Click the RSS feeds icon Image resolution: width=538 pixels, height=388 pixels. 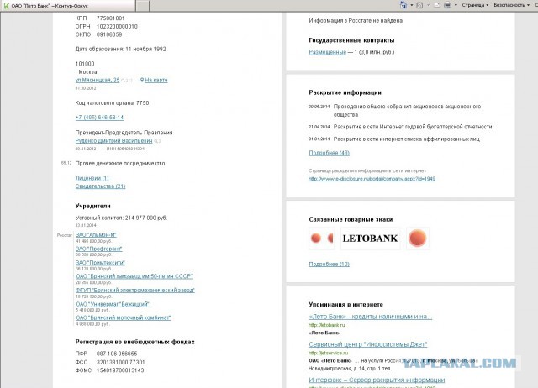[419, 5]
